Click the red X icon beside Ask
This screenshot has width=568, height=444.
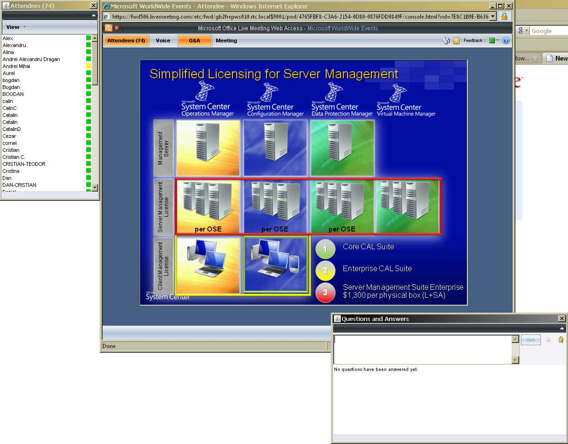point(548,340)
